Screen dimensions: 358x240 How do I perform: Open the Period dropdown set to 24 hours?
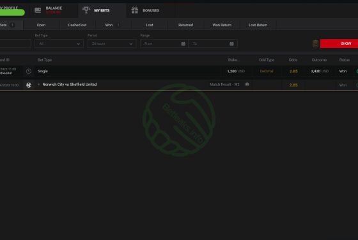pos(112,44)
